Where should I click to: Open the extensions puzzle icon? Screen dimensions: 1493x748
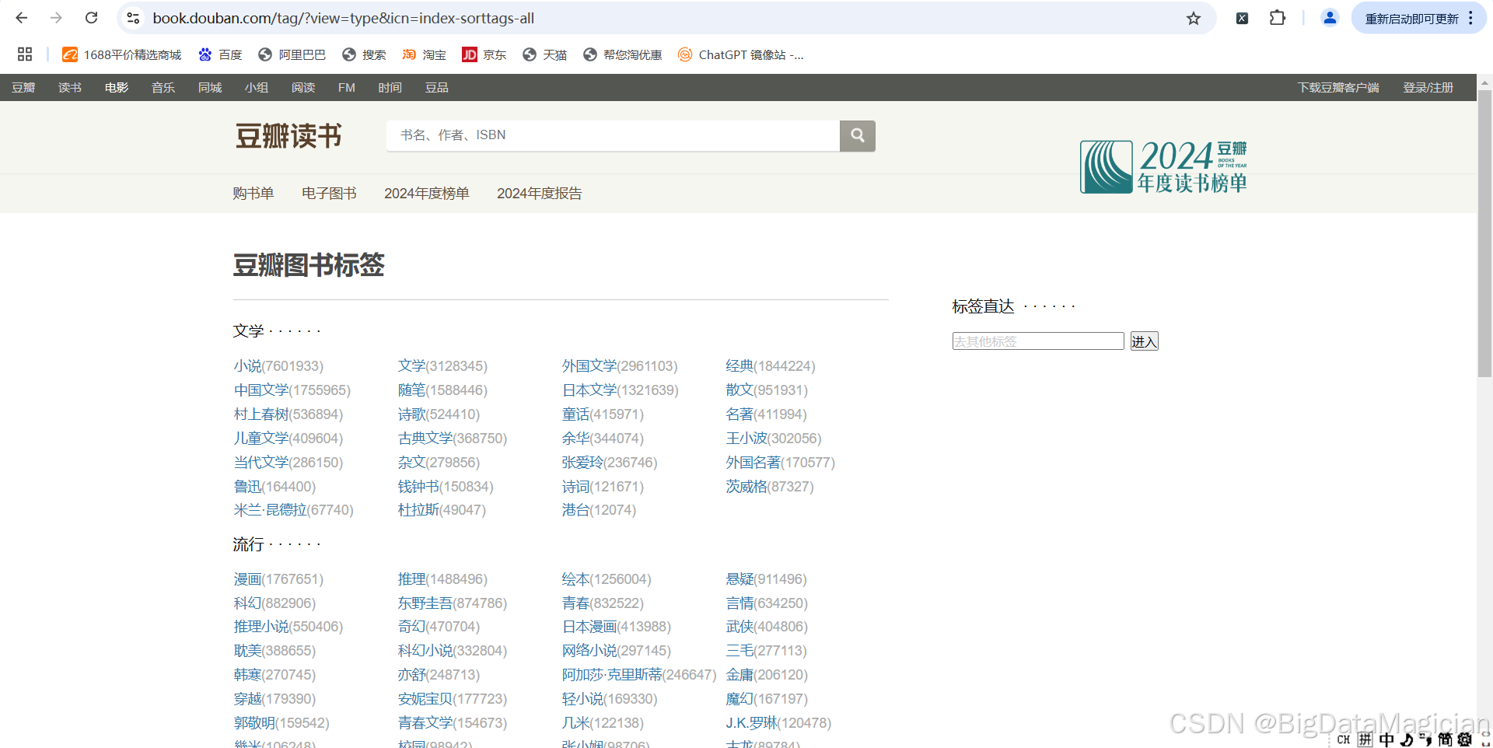pos(1278,18)
